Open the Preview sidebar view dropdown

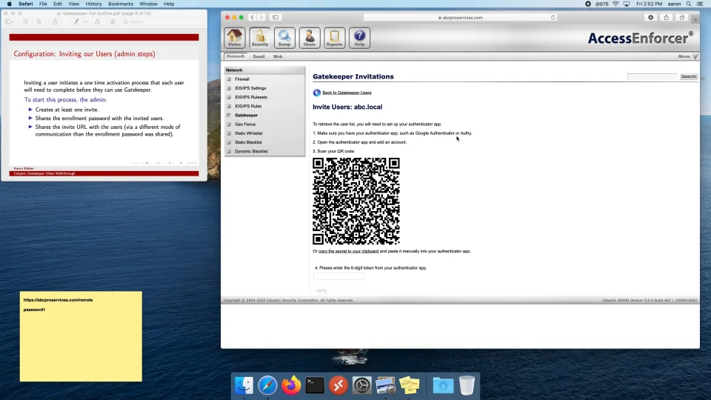(x=10, y=22)
